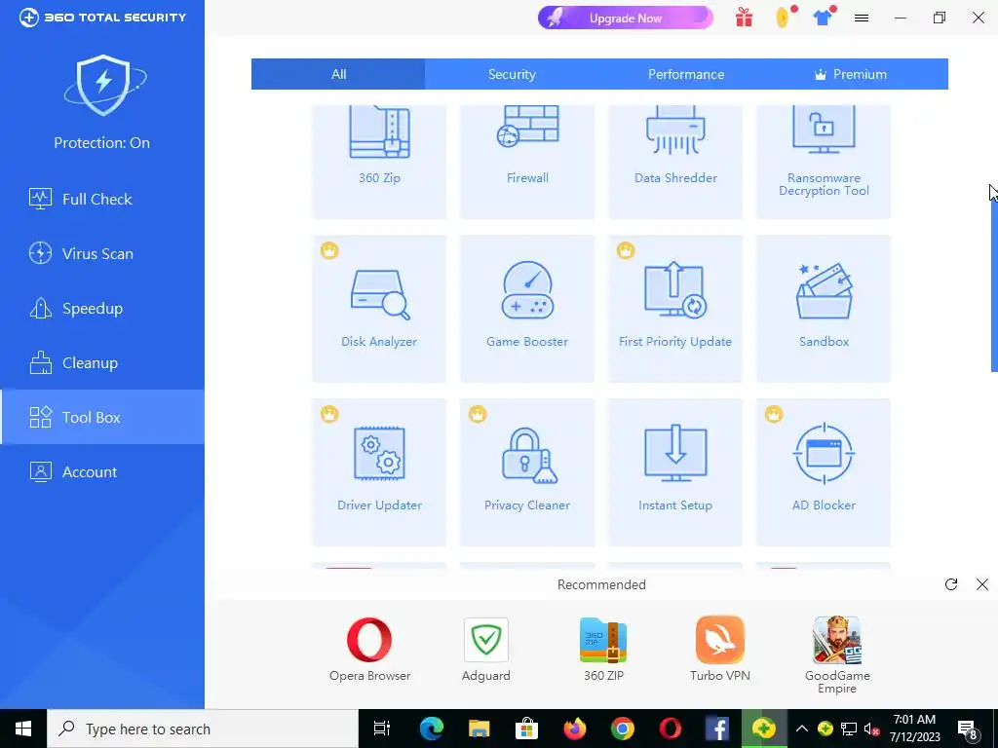998x748 pixels.
Task: Open the notification center icon
Action: click(x=968, y=729)
